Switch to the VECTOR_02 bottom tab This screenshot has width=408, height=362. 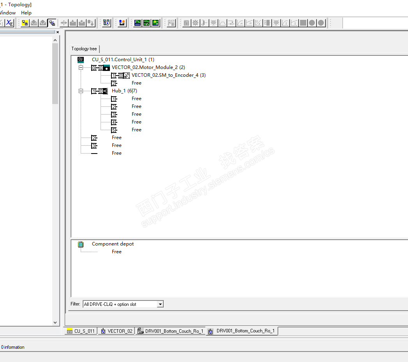click(117, 331)
